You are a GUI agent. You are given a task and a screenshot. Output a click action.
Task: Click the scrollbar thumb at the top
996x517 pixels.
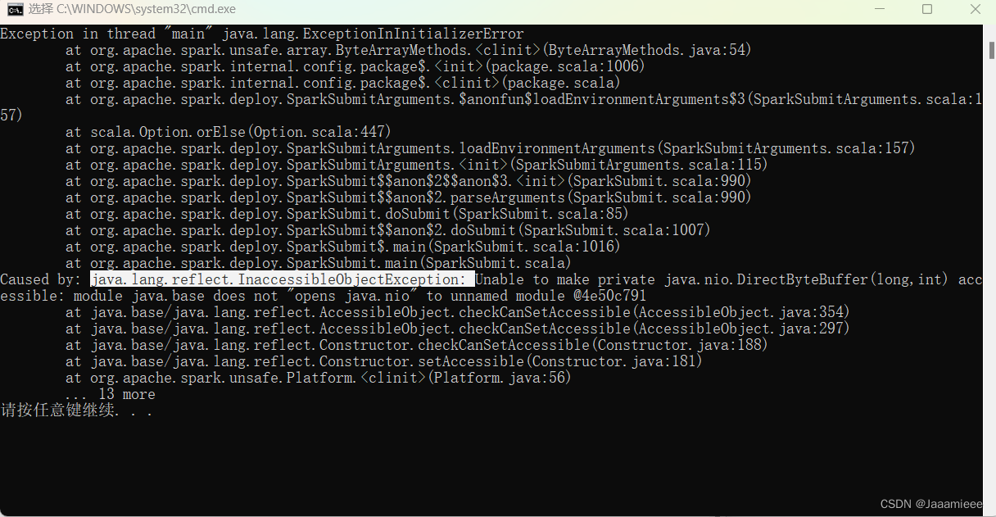click(989, 49)
